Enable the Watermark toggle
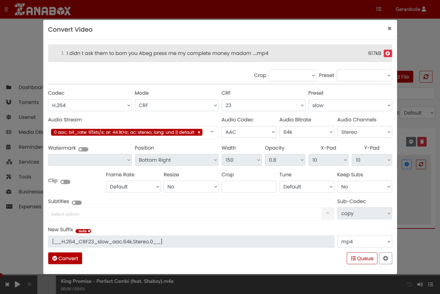 [x=83, y=149]
